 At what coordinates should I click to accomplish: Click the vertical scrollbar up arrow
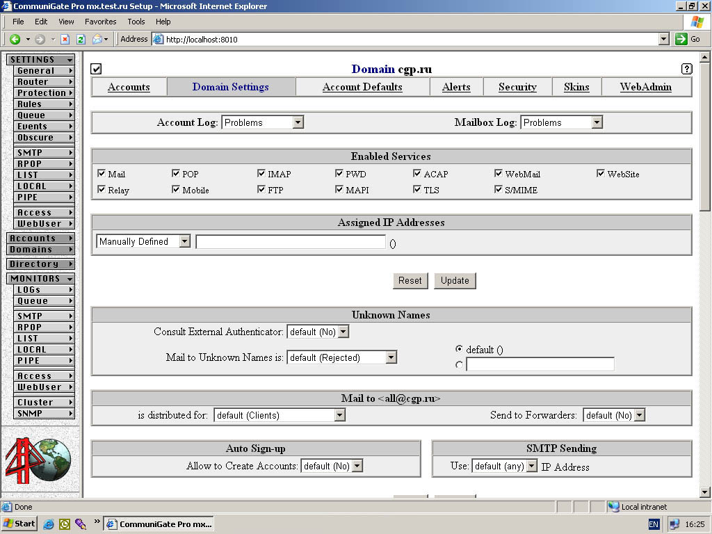[705, 57]
